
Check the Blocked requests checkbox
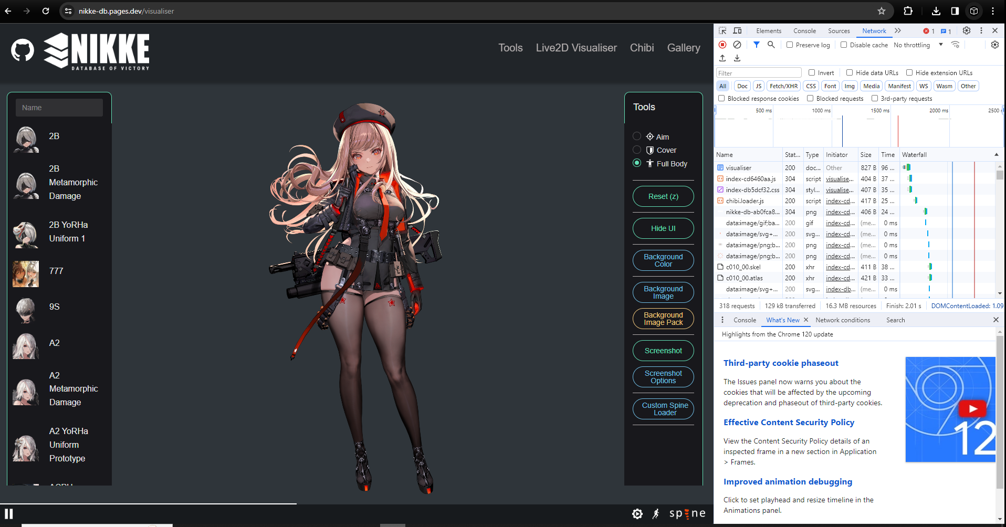tap(810, 98)
